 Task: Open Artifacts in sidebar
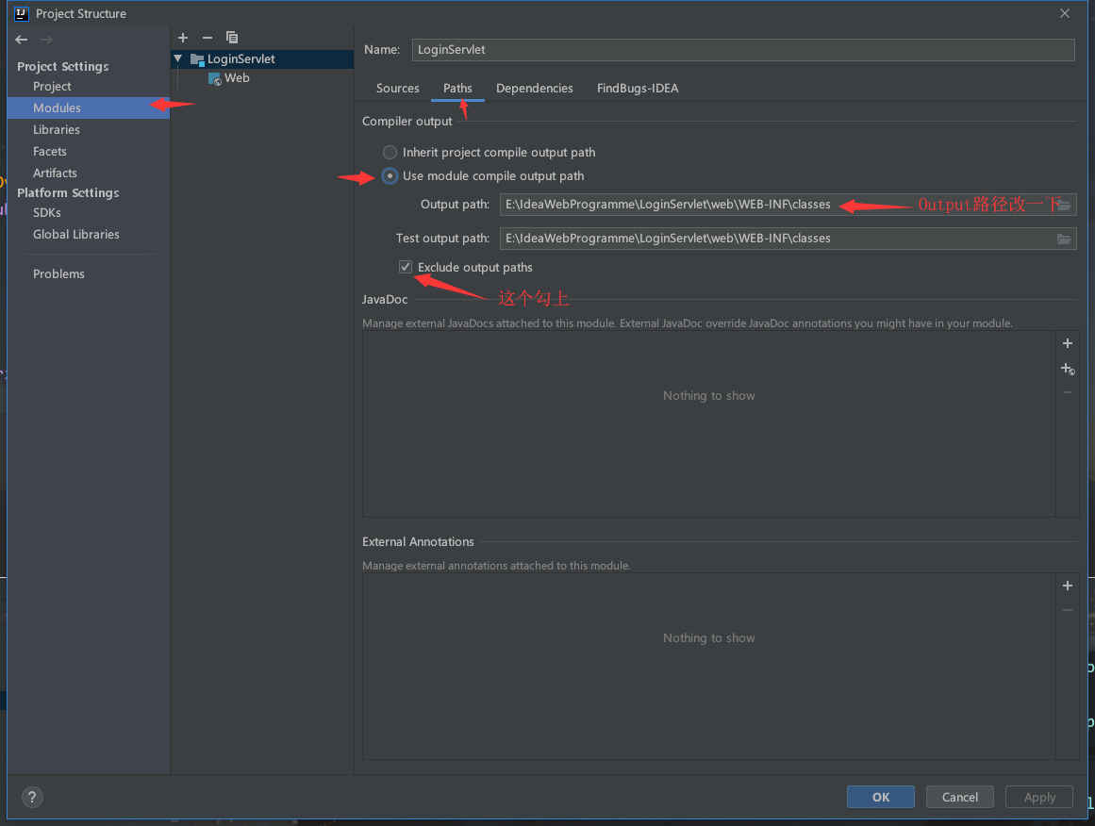(x=55, y=173)
